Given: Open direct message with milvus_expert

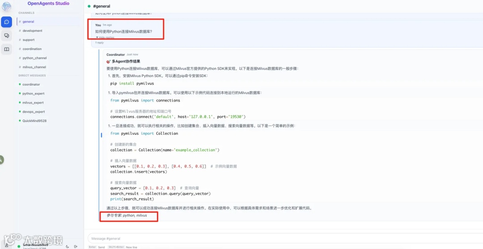Looking at the screenshot, I should click(48, 103).
